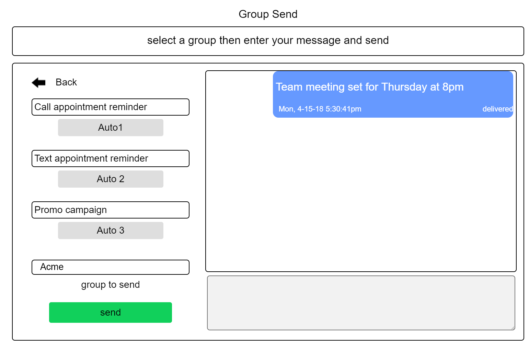Click the select a group instruction banner
The image size is (529, 342).
click(x=268, y=41)
